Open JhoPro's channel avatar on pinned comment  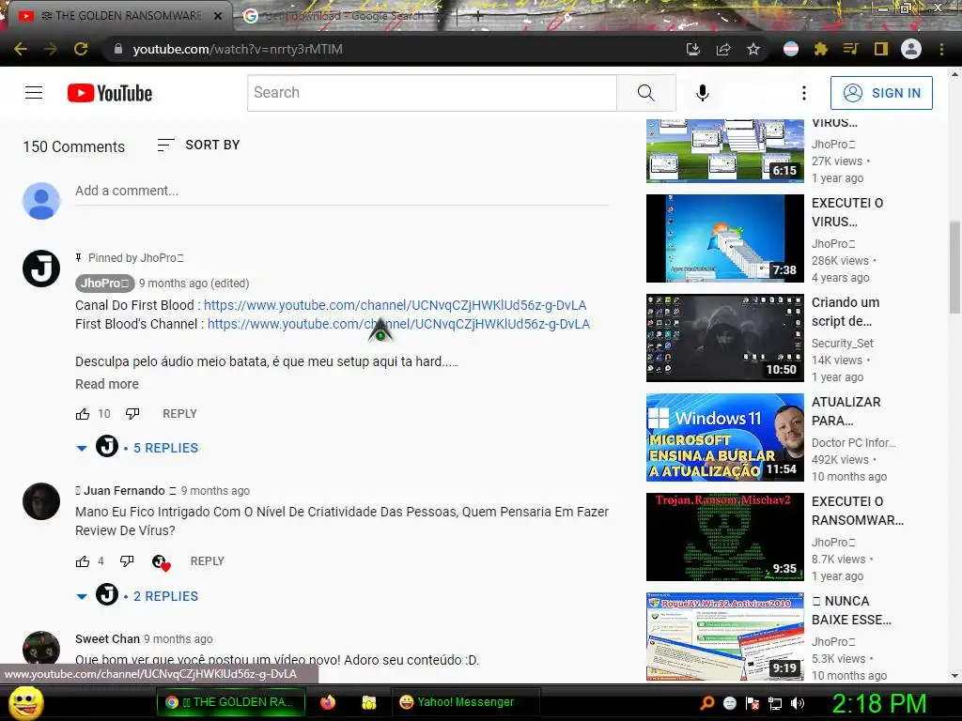[x=41, y=268]
